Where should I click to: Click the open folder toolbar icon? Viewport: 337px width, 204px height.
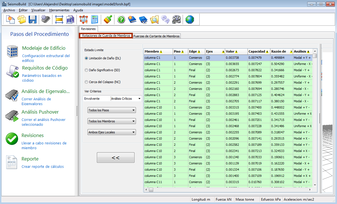point(22,19)
